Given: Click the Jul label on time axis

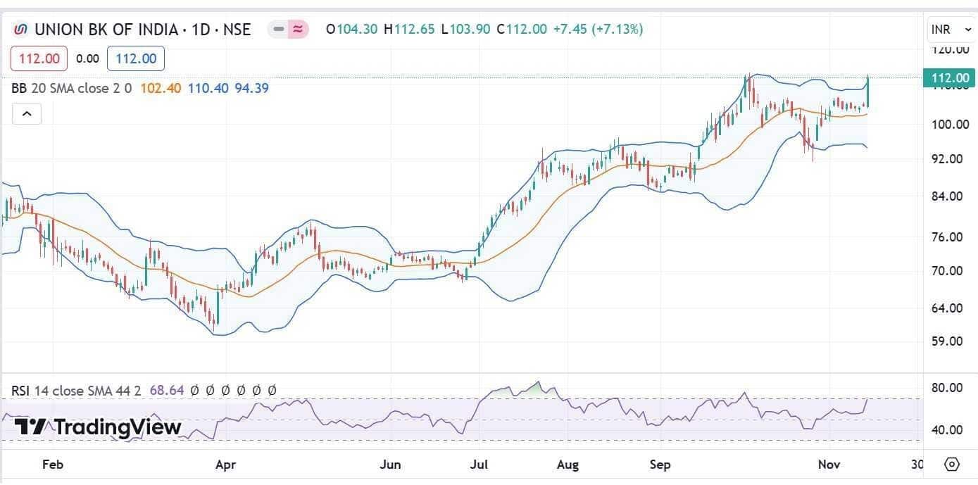Looking at the screenshot, I should (479, 465).
